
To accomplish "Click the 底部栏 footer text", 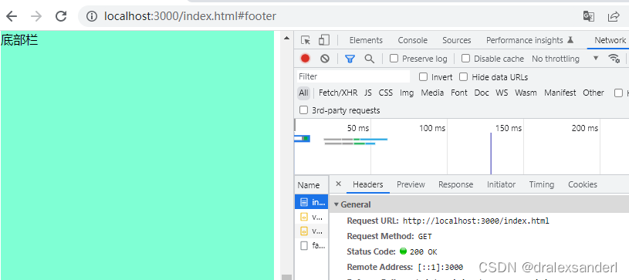I will [x=19, y=40].
